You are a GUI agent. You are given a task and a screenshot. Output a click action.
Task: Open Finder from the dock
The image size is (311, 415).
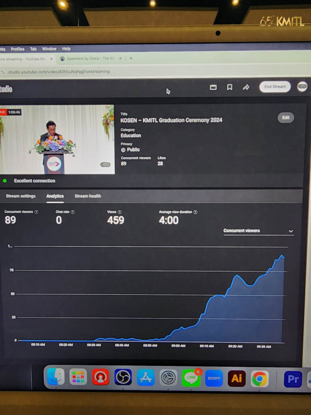click(x=55, y=376)
